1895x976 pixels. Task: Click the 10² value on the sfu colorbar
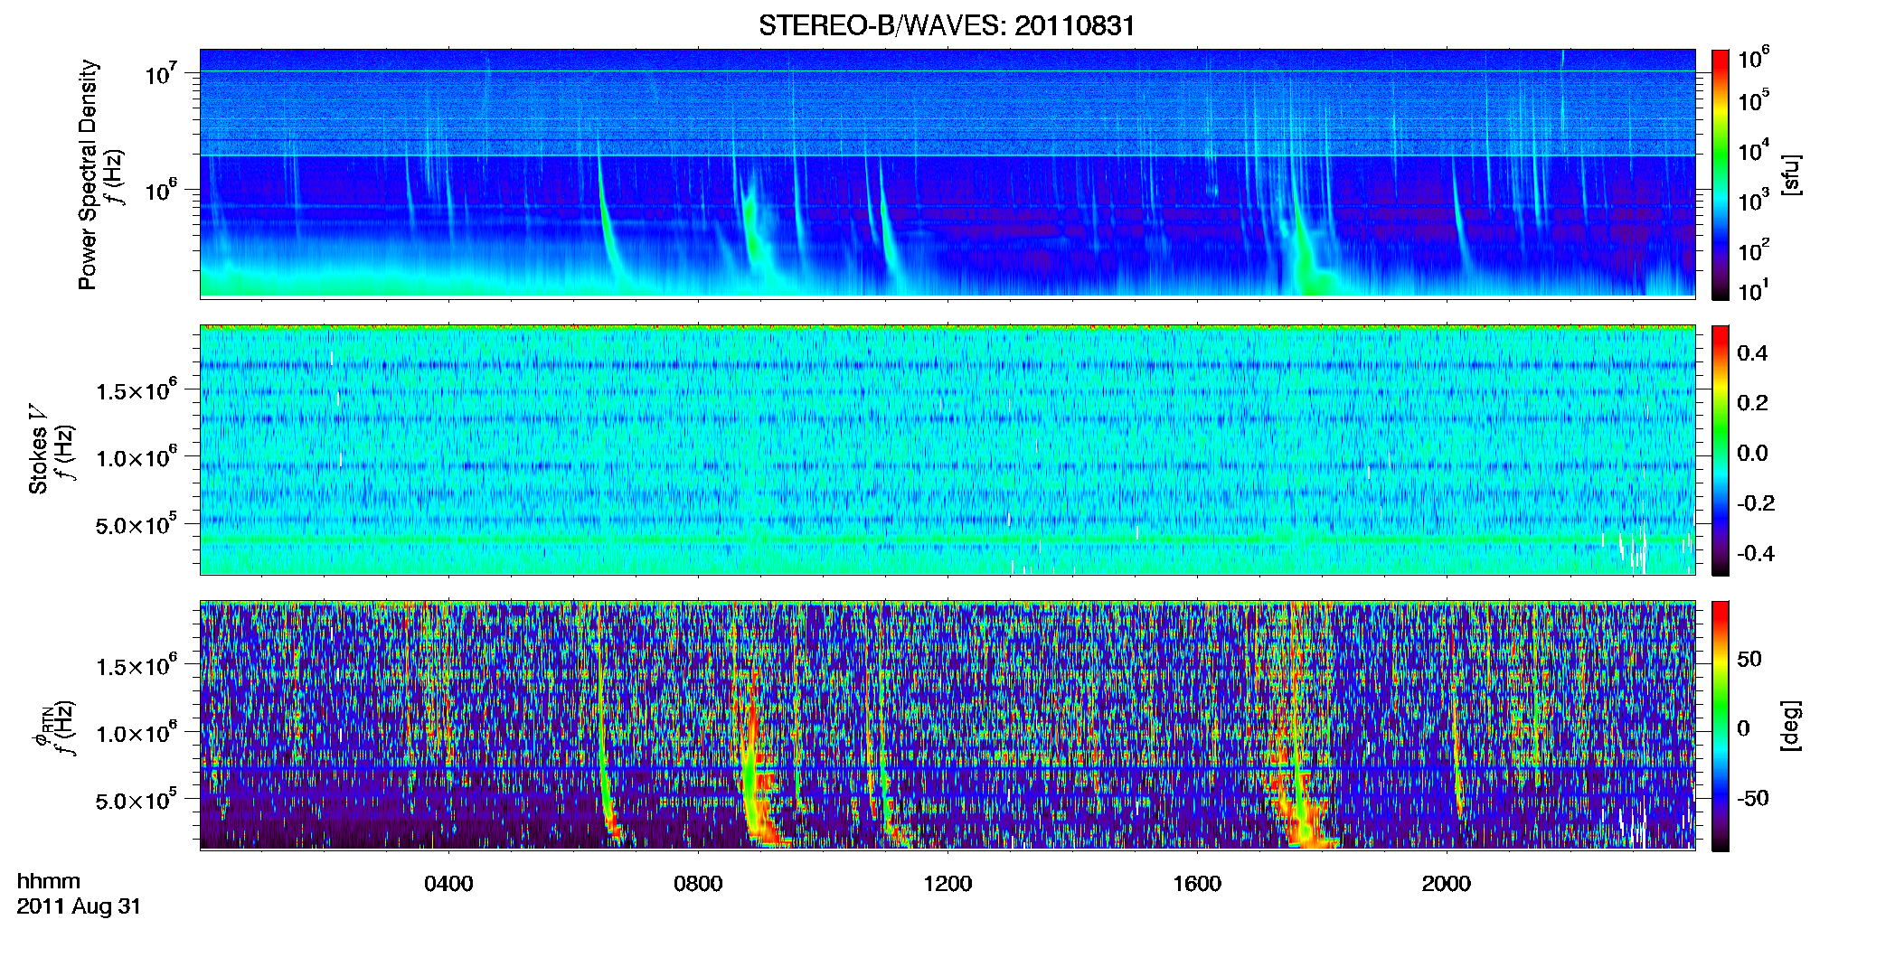1754,250
